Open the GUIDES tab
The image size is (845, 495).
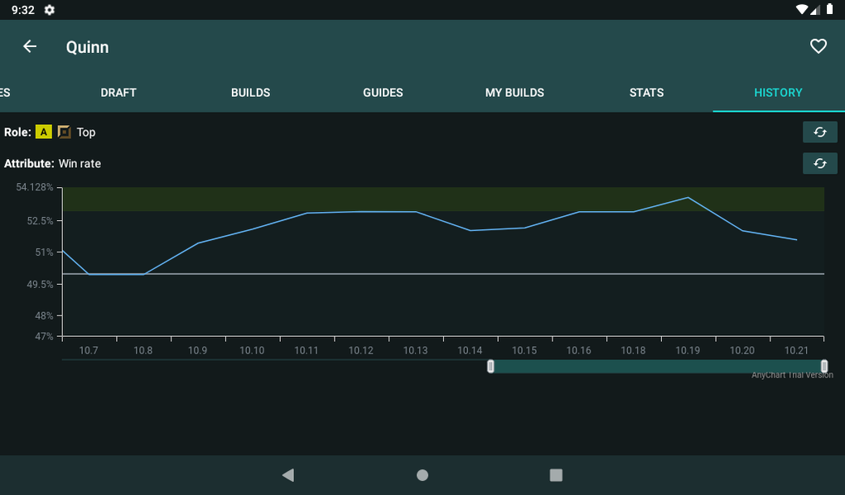382,93
